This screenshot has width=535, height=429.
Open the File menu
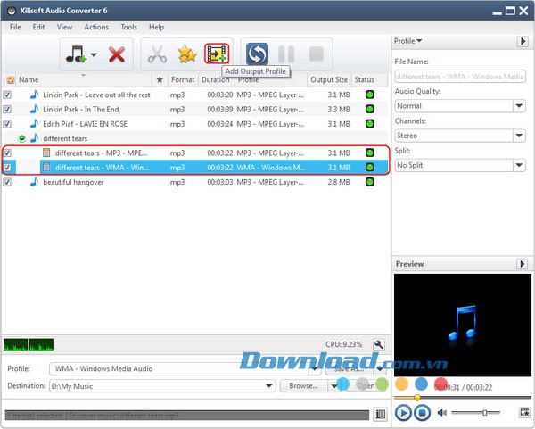[15, 27]
